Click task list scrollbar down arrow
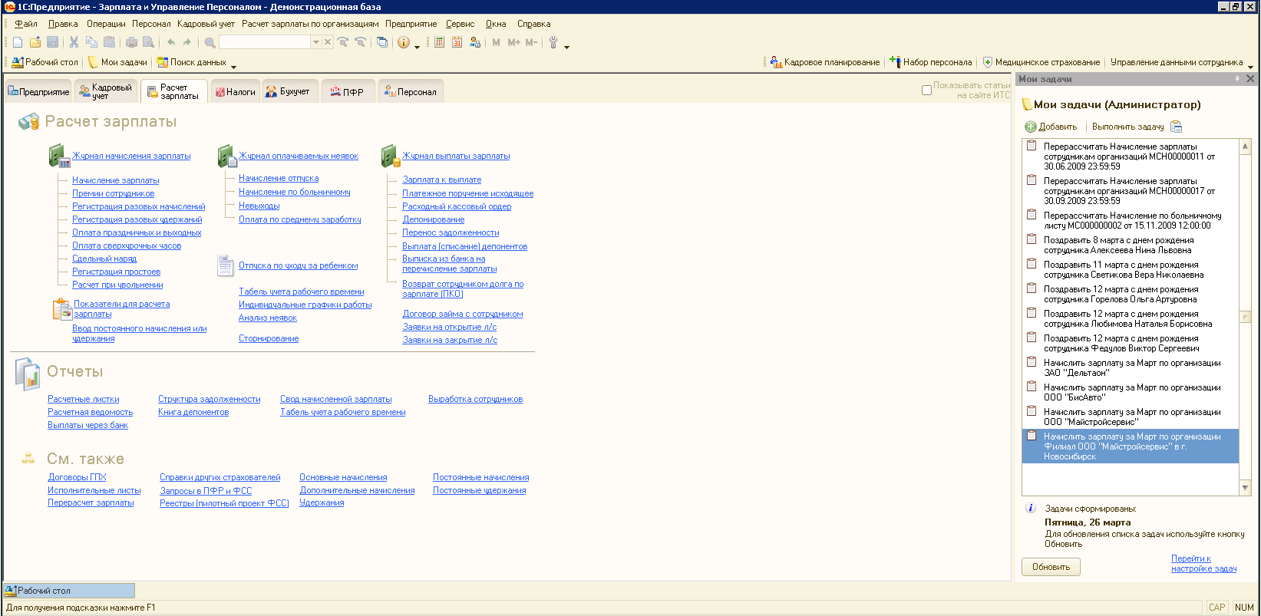 pyautogui.click(x=1245, y=488)
